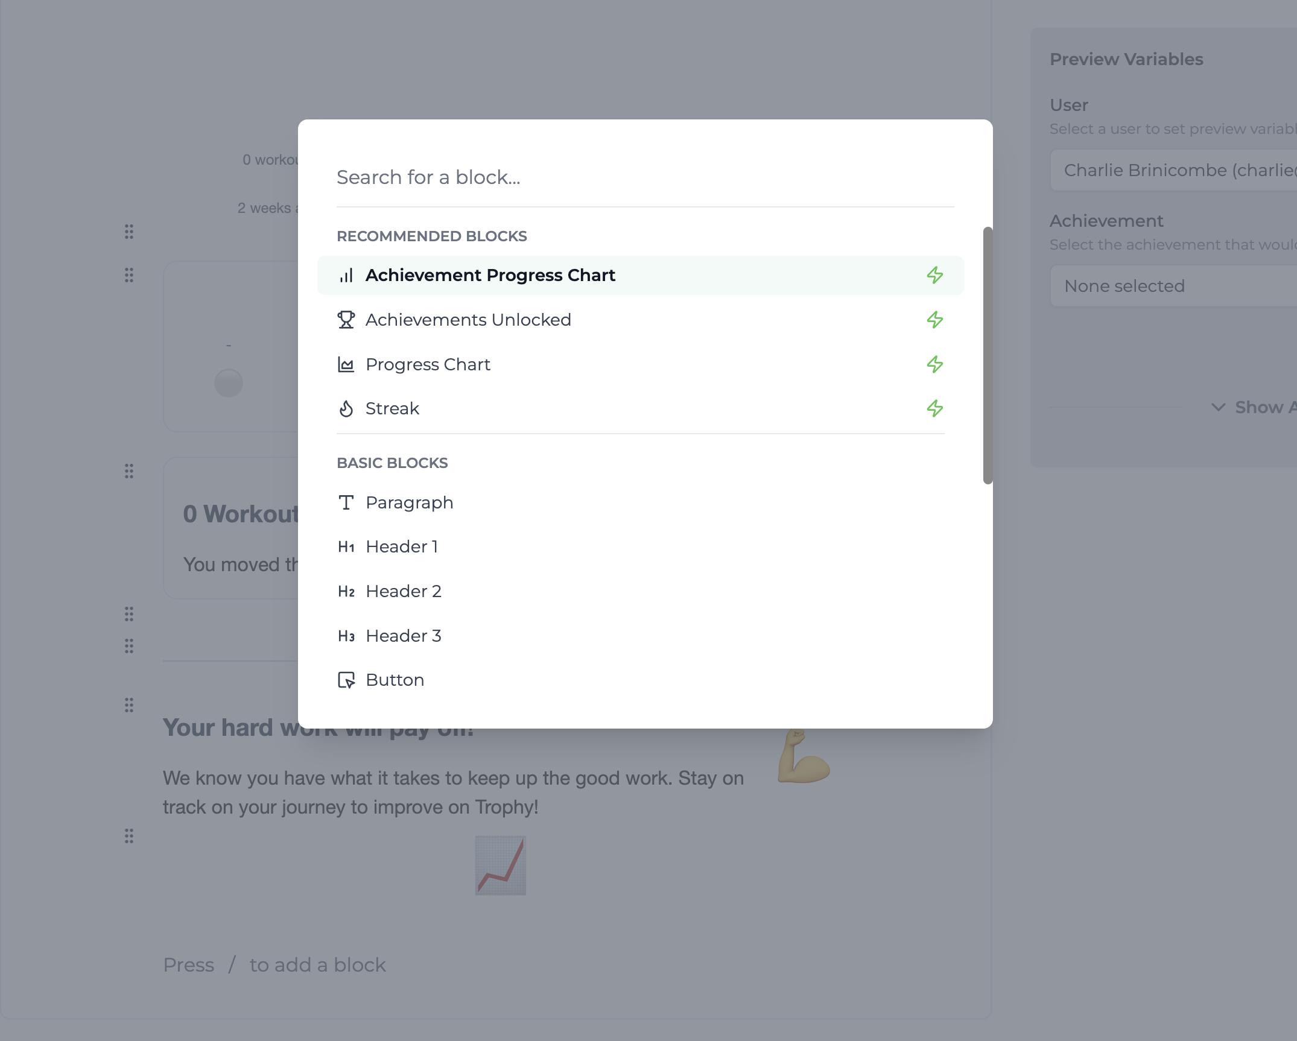Select the Achievement Progress Chart bar icon
1297x1041 pixels.
click(346, 276)
